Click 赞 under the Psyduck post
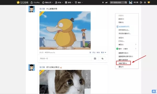Viewport: 157px width, 94px height. click(x=90, y=53)
